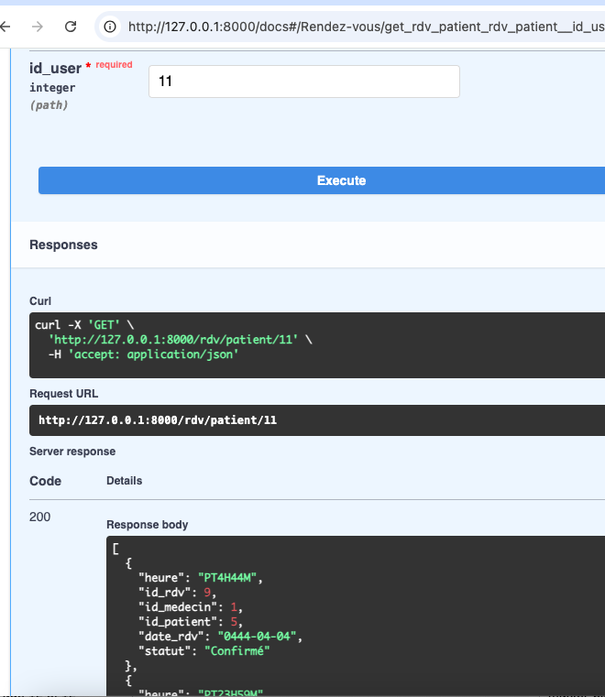Reload the page with the refresh icon

click(x=71, y=27)
